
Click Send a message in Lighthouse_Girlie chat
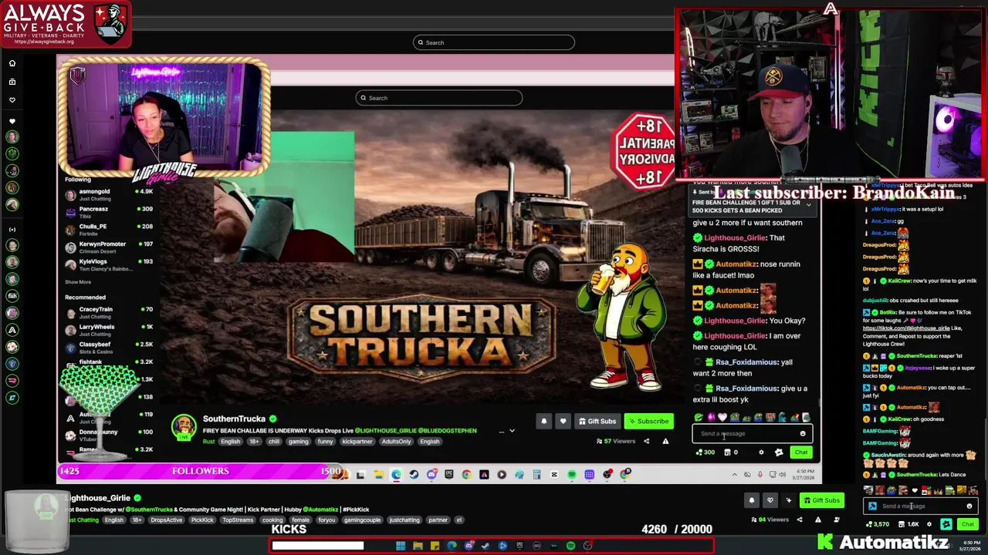(920, 506)
